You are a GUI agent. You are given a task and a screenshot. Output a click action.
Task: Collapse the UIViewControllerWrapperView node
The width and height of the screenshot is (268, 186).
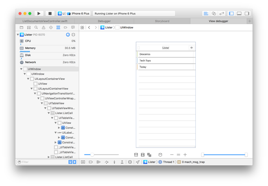(38, 99)
